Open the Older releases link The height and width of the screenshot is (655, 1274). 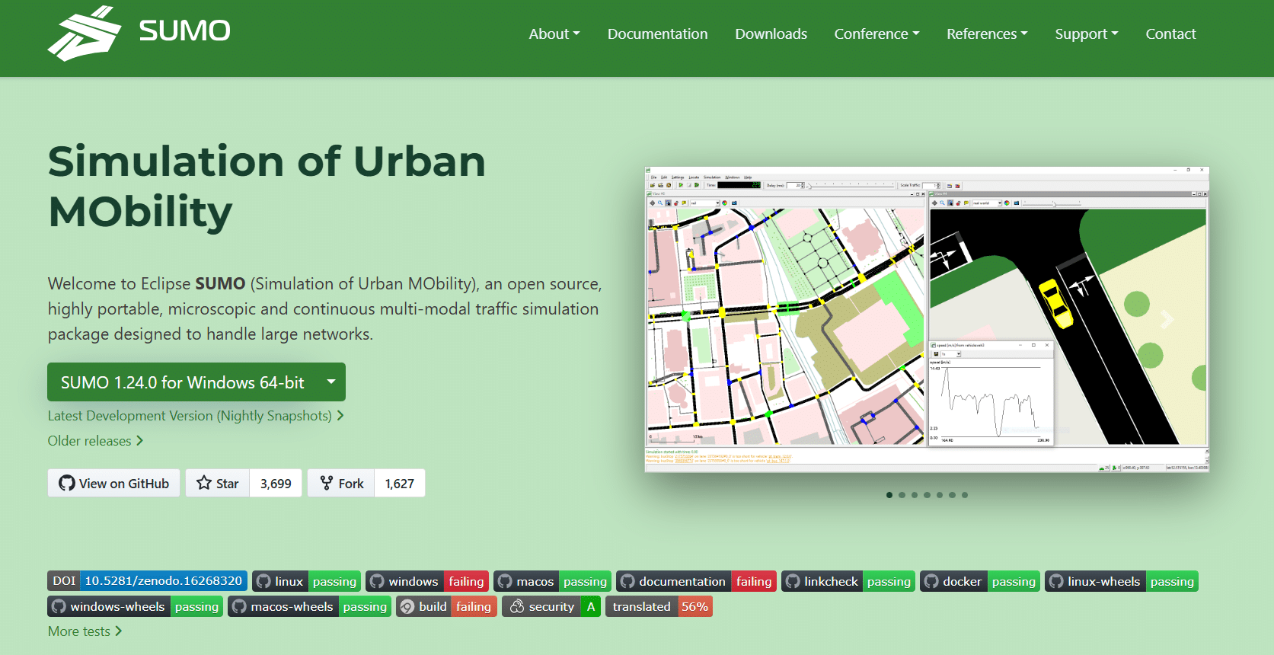point(95,441)
